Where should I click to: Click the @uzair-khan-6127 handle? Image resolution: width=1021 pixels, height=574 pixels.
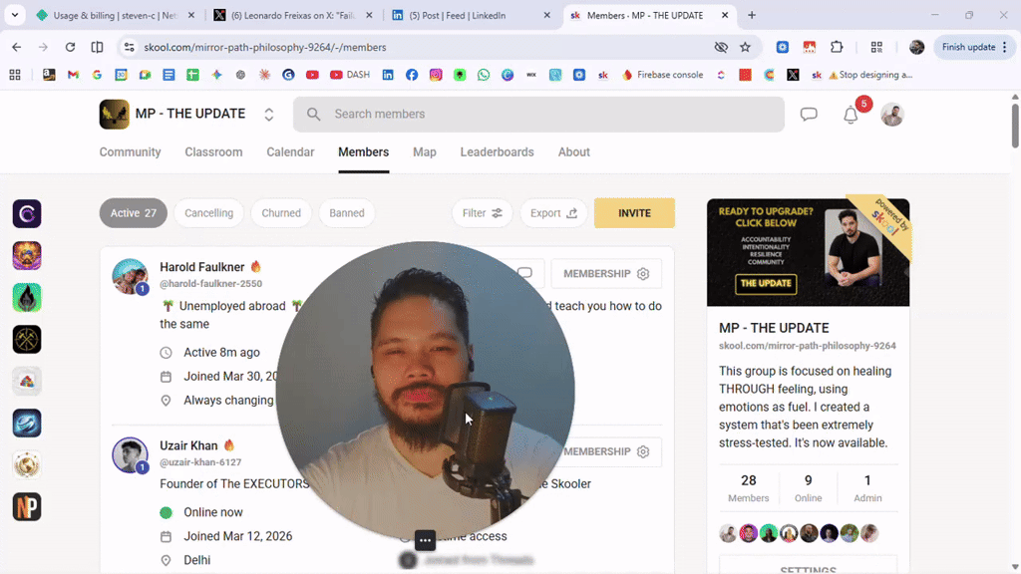point(200,462)
